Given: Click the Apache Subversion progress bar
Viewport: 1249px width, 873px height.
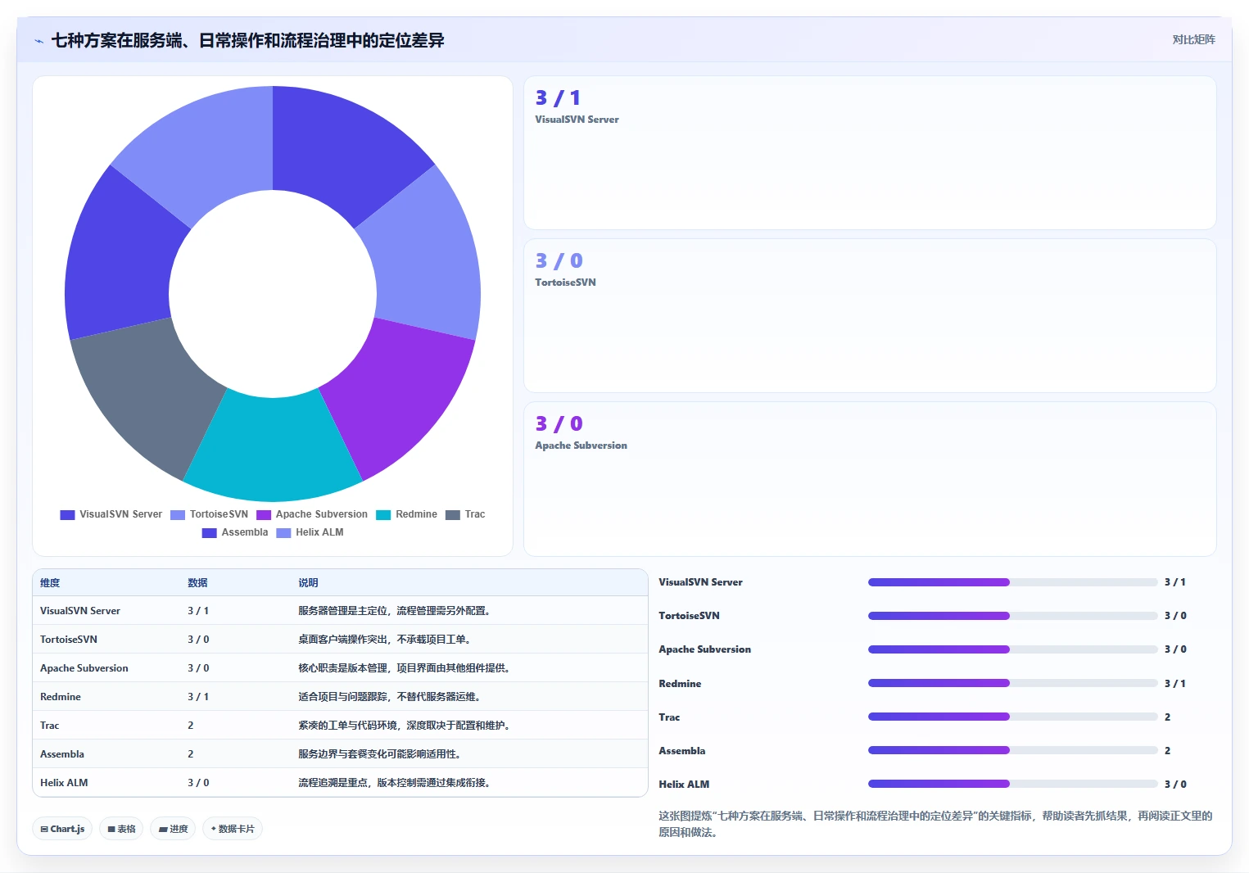Looking at the screenshot, I should [1013, 649].
